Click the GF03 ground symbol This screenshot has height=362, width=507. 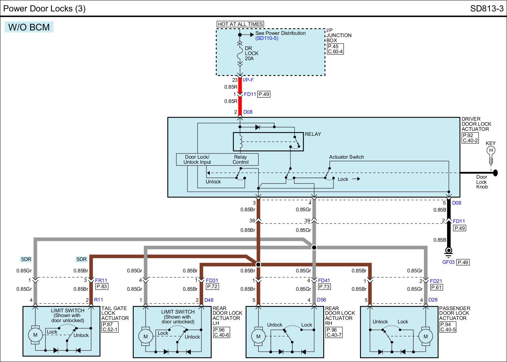tap(448, 251)
